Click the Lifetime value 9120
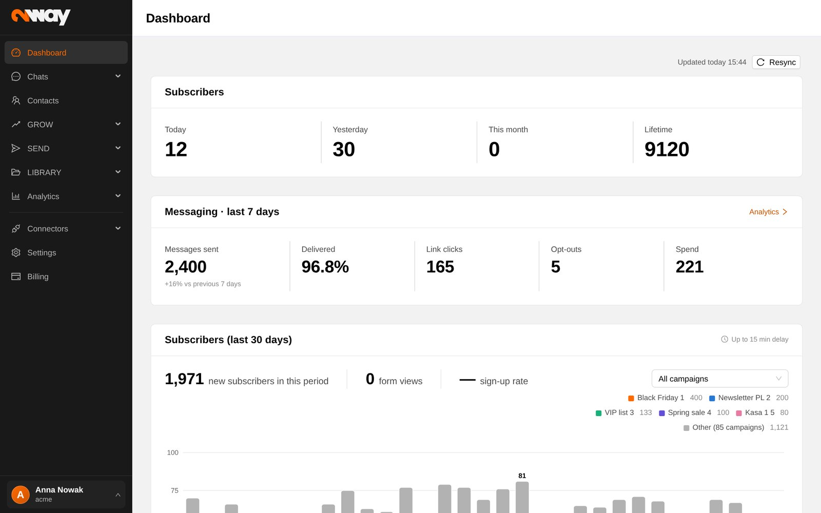821x513 pixels. click(x=667, y=149)
